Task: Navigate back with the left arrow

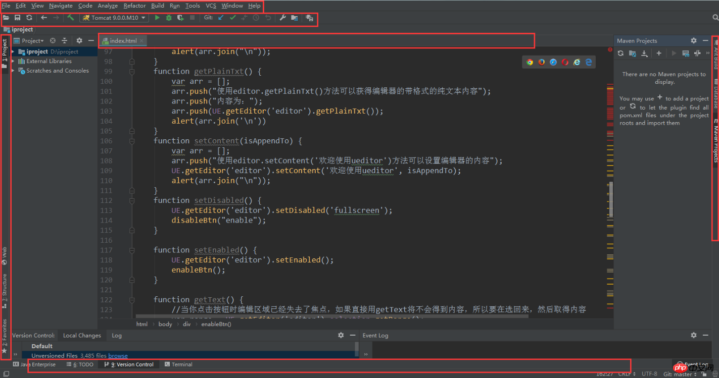Action: [44, 18]
